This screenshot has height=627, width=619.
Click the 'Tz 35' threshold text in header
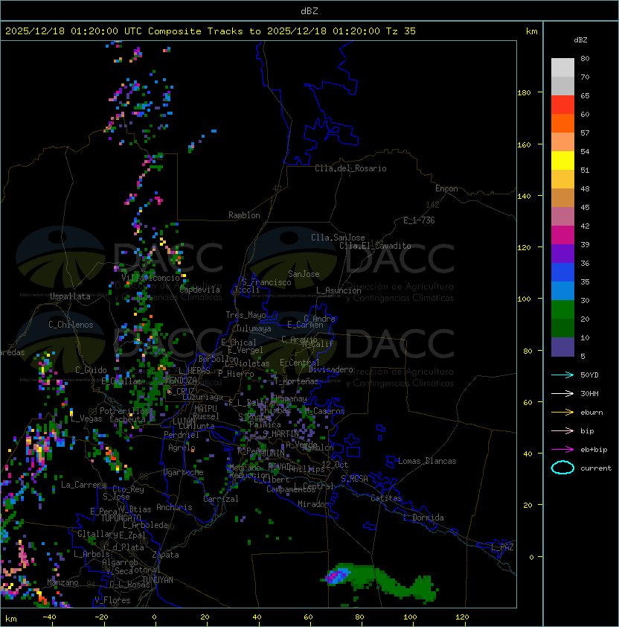click(401, 31)
